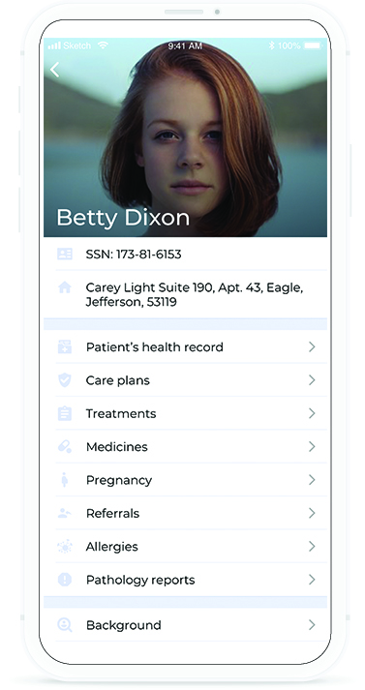Tap the Betty Dixon name heading

(123, 218)
